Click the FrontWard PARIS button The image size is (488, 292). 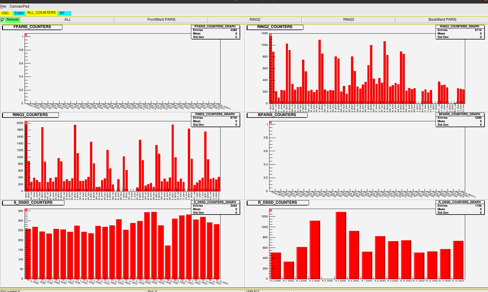[x=161, y=20]
